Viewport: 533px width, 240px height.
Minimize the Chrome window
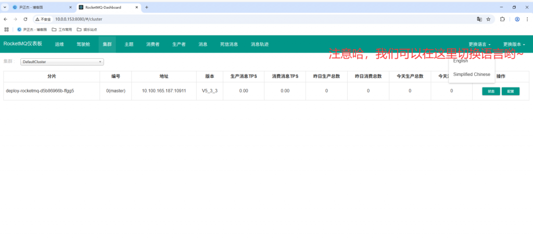pyautogui.click(x=501, y=7)
